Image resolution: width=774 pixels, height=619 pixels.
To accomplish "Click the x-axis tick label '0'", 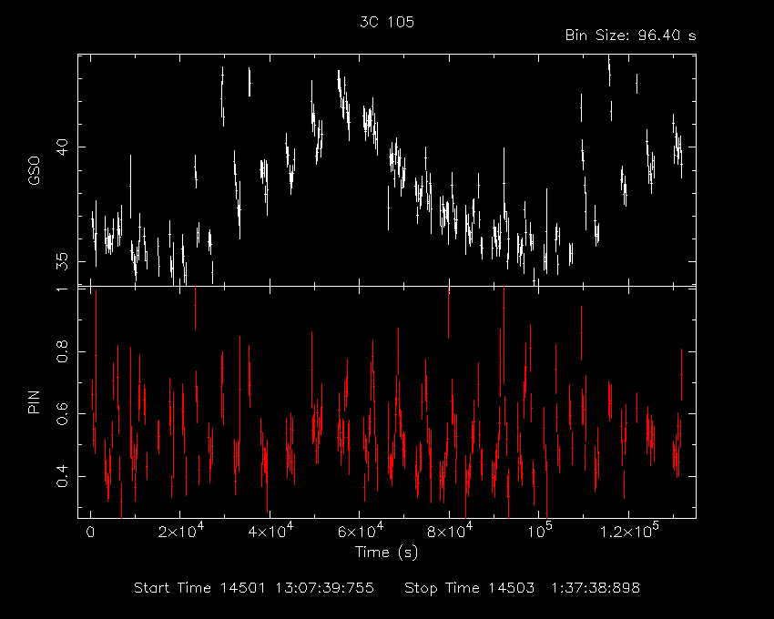I will (x=90, y=533).
